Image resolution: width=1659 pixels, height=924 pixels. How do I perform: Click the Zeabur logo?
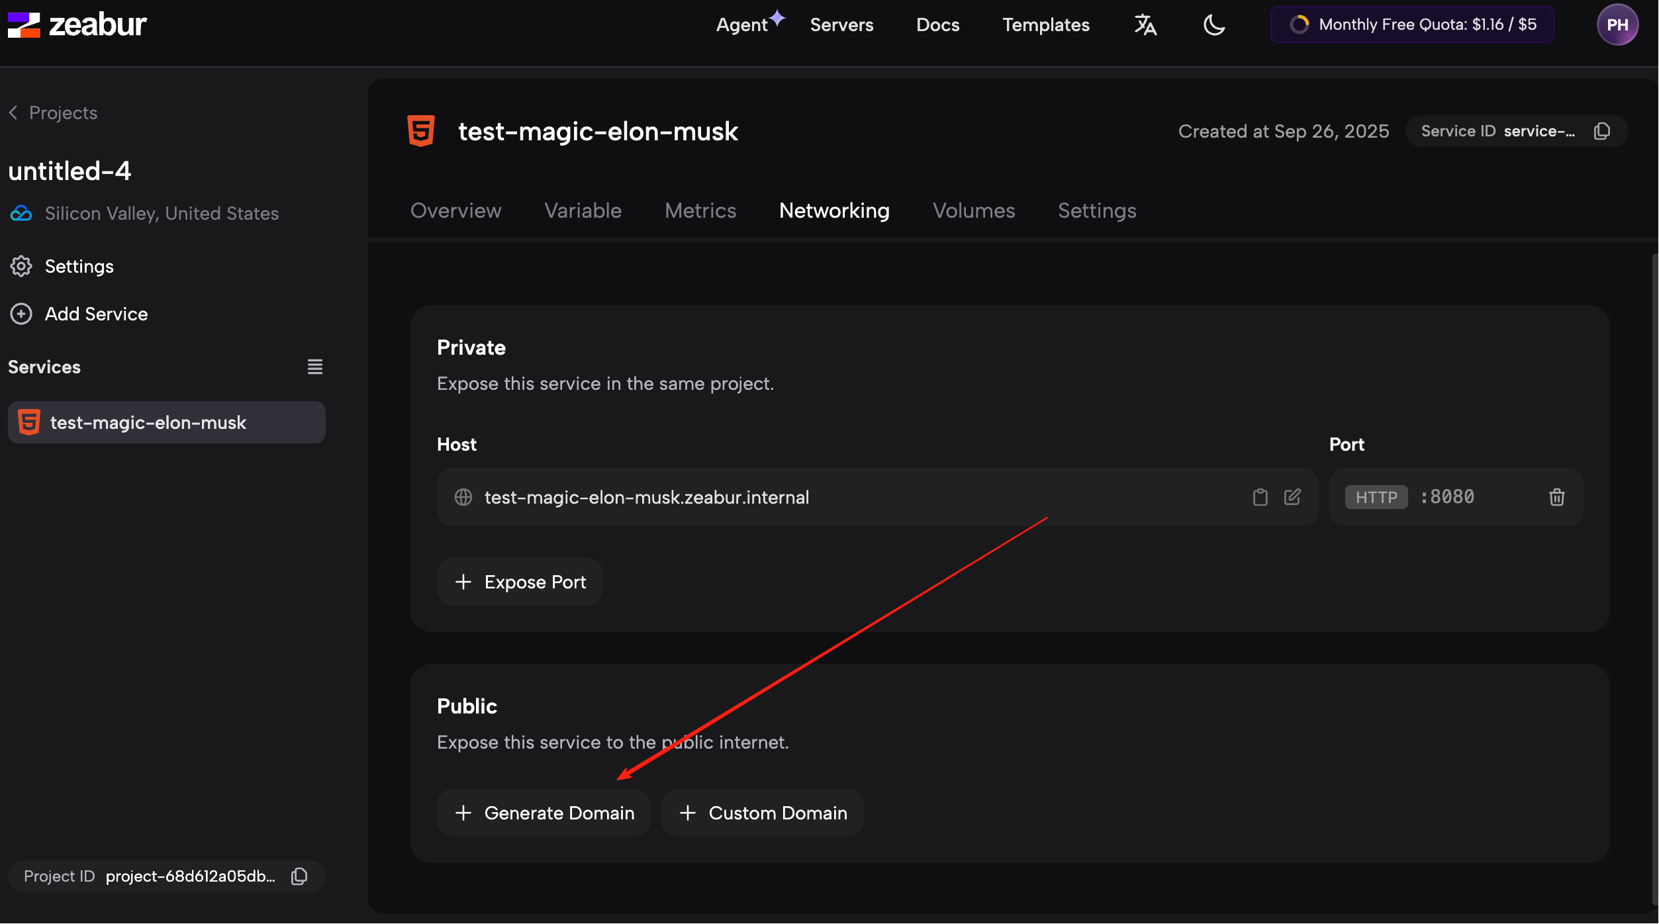(77, 25)
